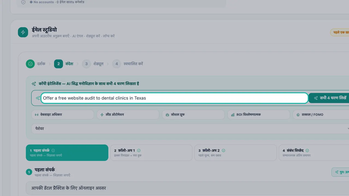The width and height of the screenshot is (349, 196).
Task: Choose the ROI विश्लेषणात्मक angle chip
Action: 258,115
